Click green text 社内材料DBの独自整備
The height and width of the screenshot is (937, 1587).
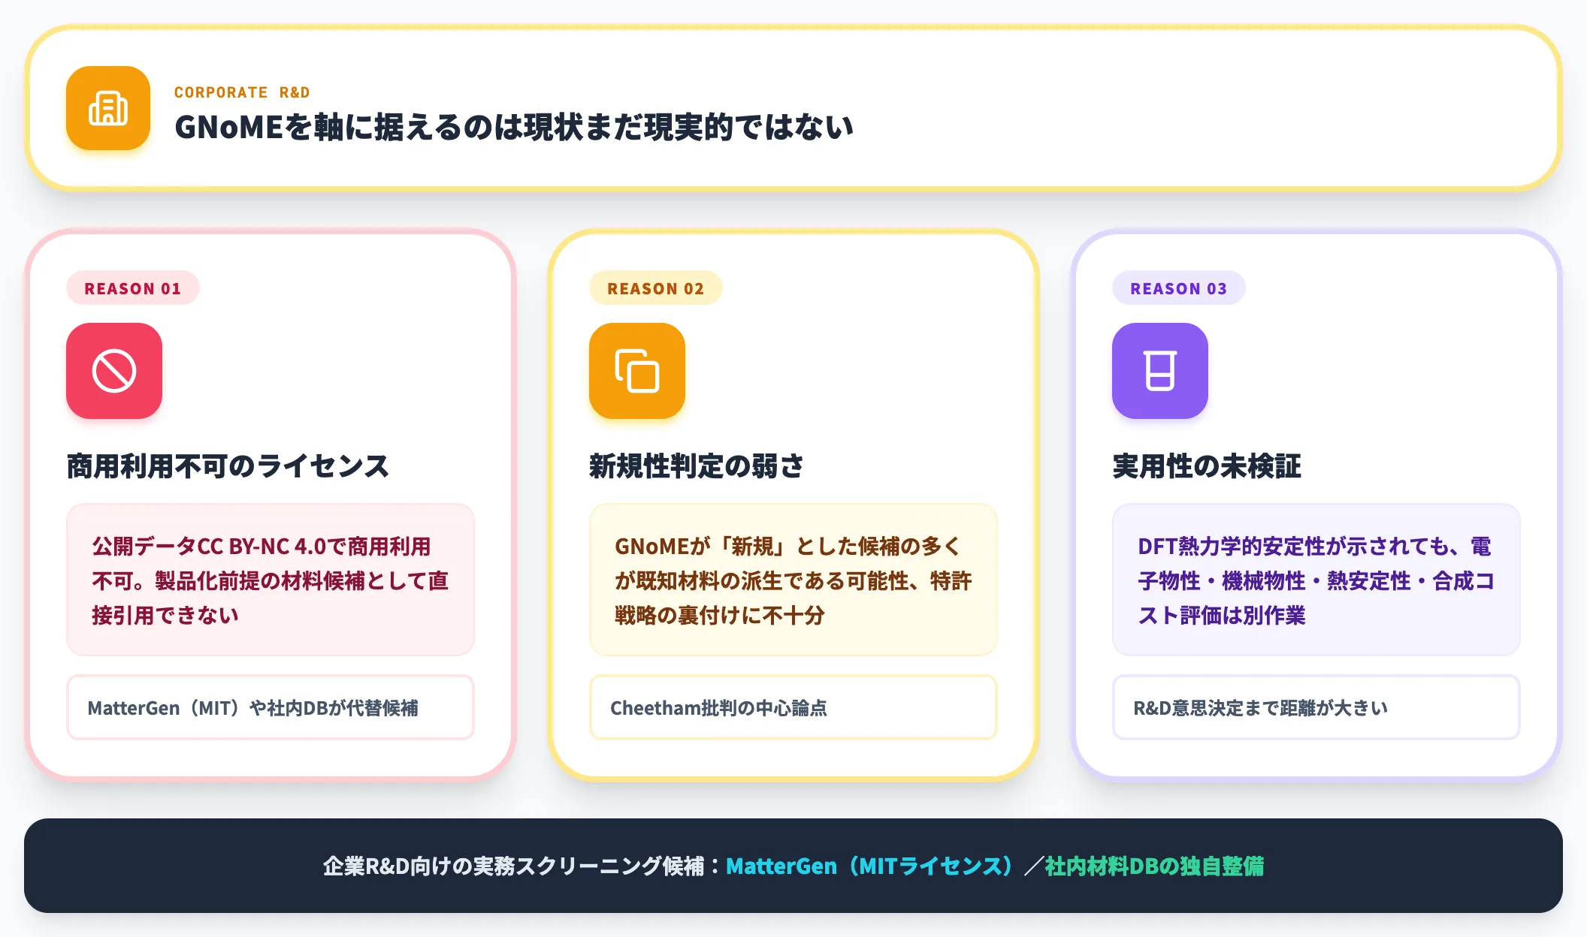pos(1154,866)
